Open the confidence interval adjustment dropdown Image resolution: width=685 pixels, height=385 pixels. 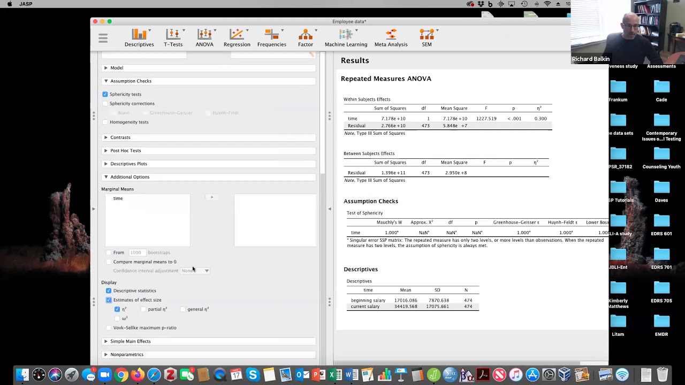[195, 271]
